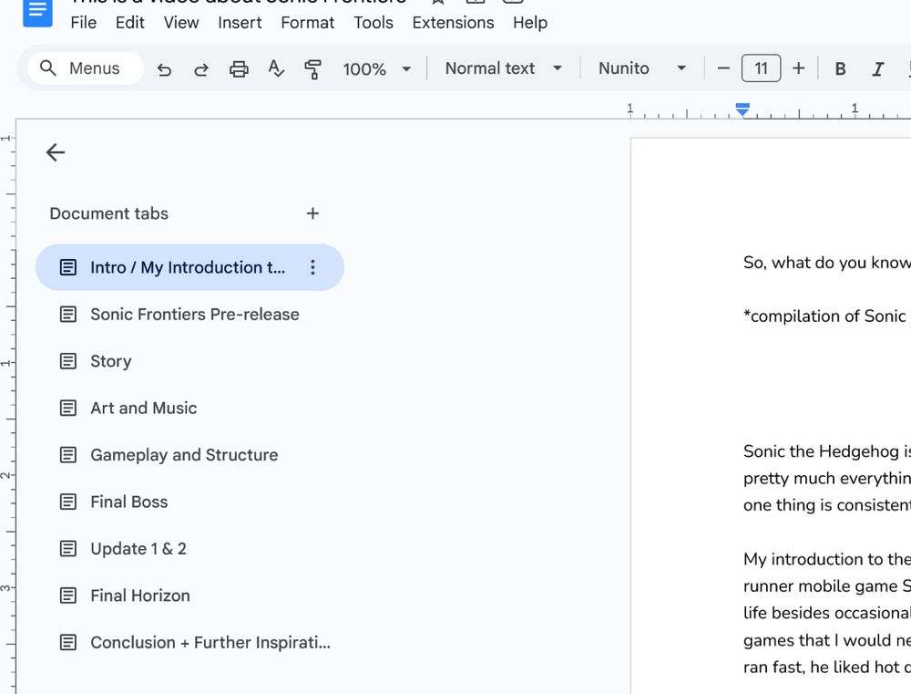The image size is (911, 694).
Task: Click the '*compilation of Sonic' line
Action: click(x=824, y=316)
